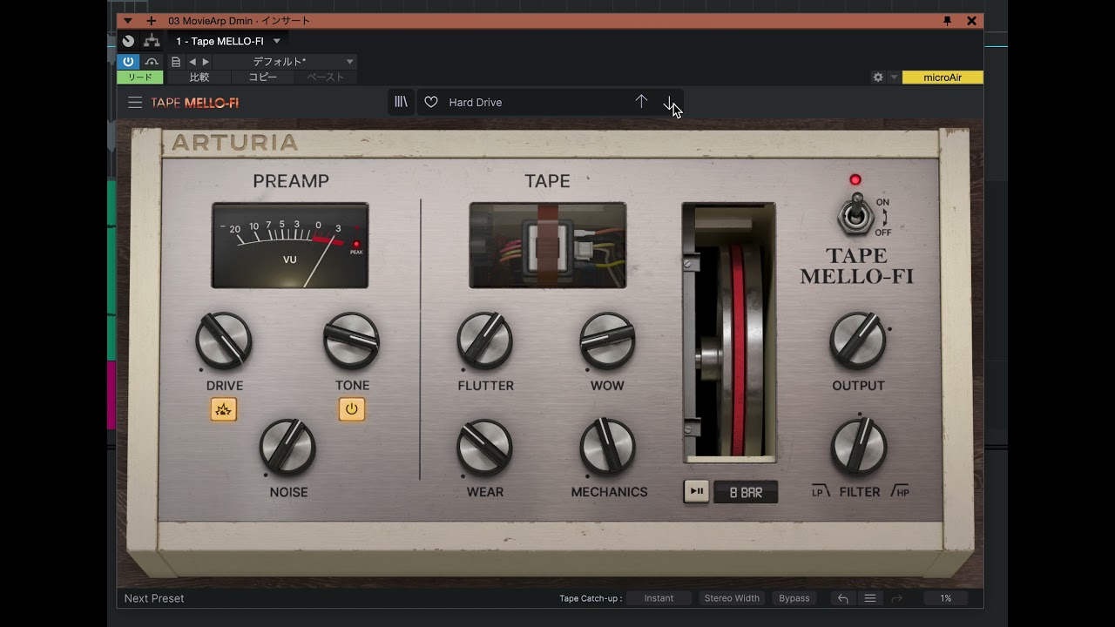This screenshot has height=627, width=1115.
Task: Open the 1 - Tape MELLO-FI insert dropdown
Action: [x=228, y=41]
